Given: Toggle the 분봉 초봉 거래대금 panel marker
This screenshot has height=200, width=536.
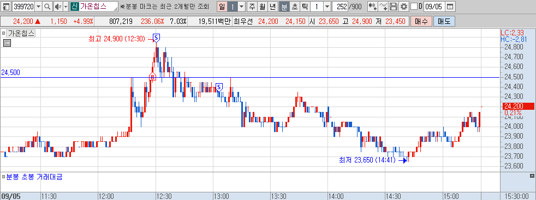Looking at the screenshot, I should [x=3, y=177].
